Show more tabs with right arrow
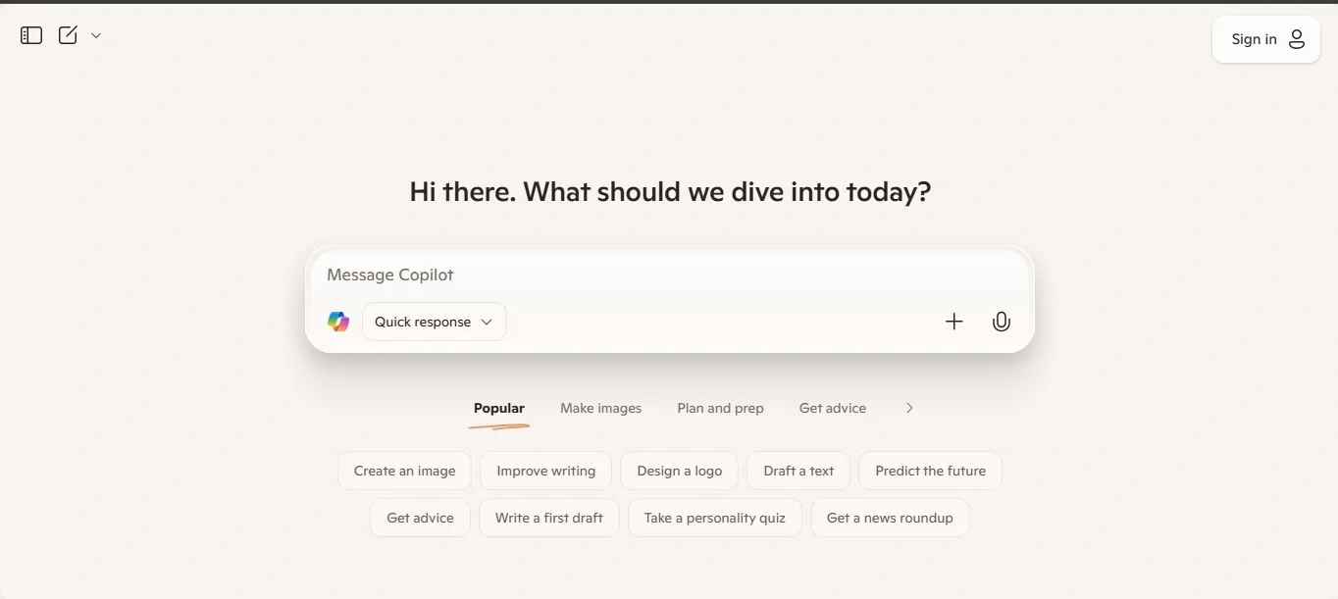The height and width of the screenshot is (599, 1338). tap(909, 408)
